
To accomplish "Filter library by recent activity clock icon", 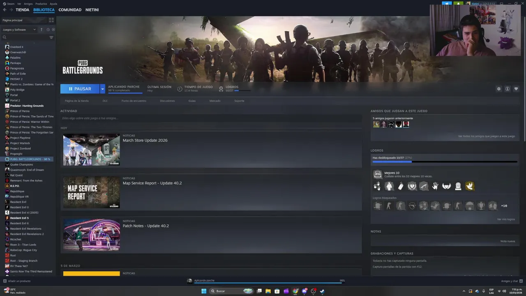I will tap(48, 30).
